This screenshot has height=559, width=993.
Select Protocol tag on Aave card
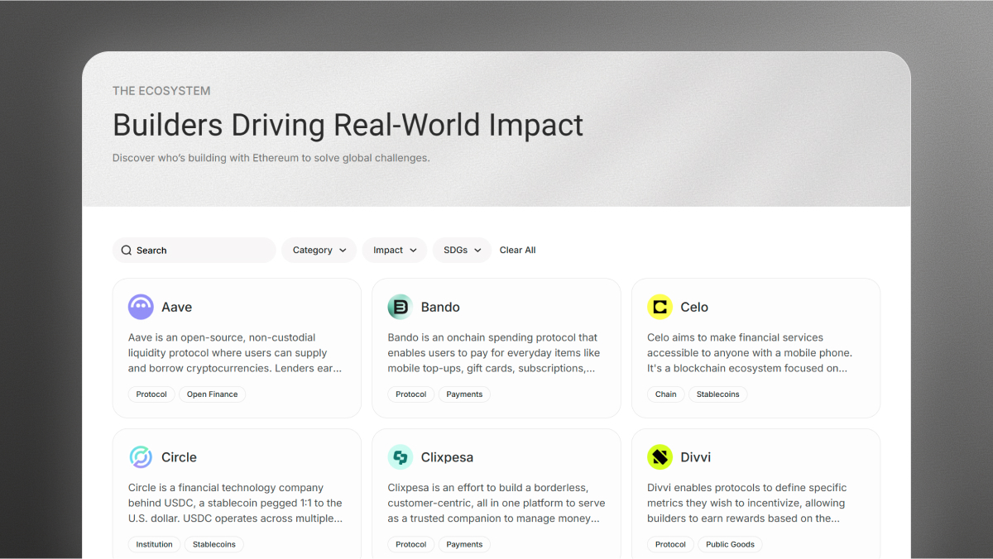pos(151,394)
